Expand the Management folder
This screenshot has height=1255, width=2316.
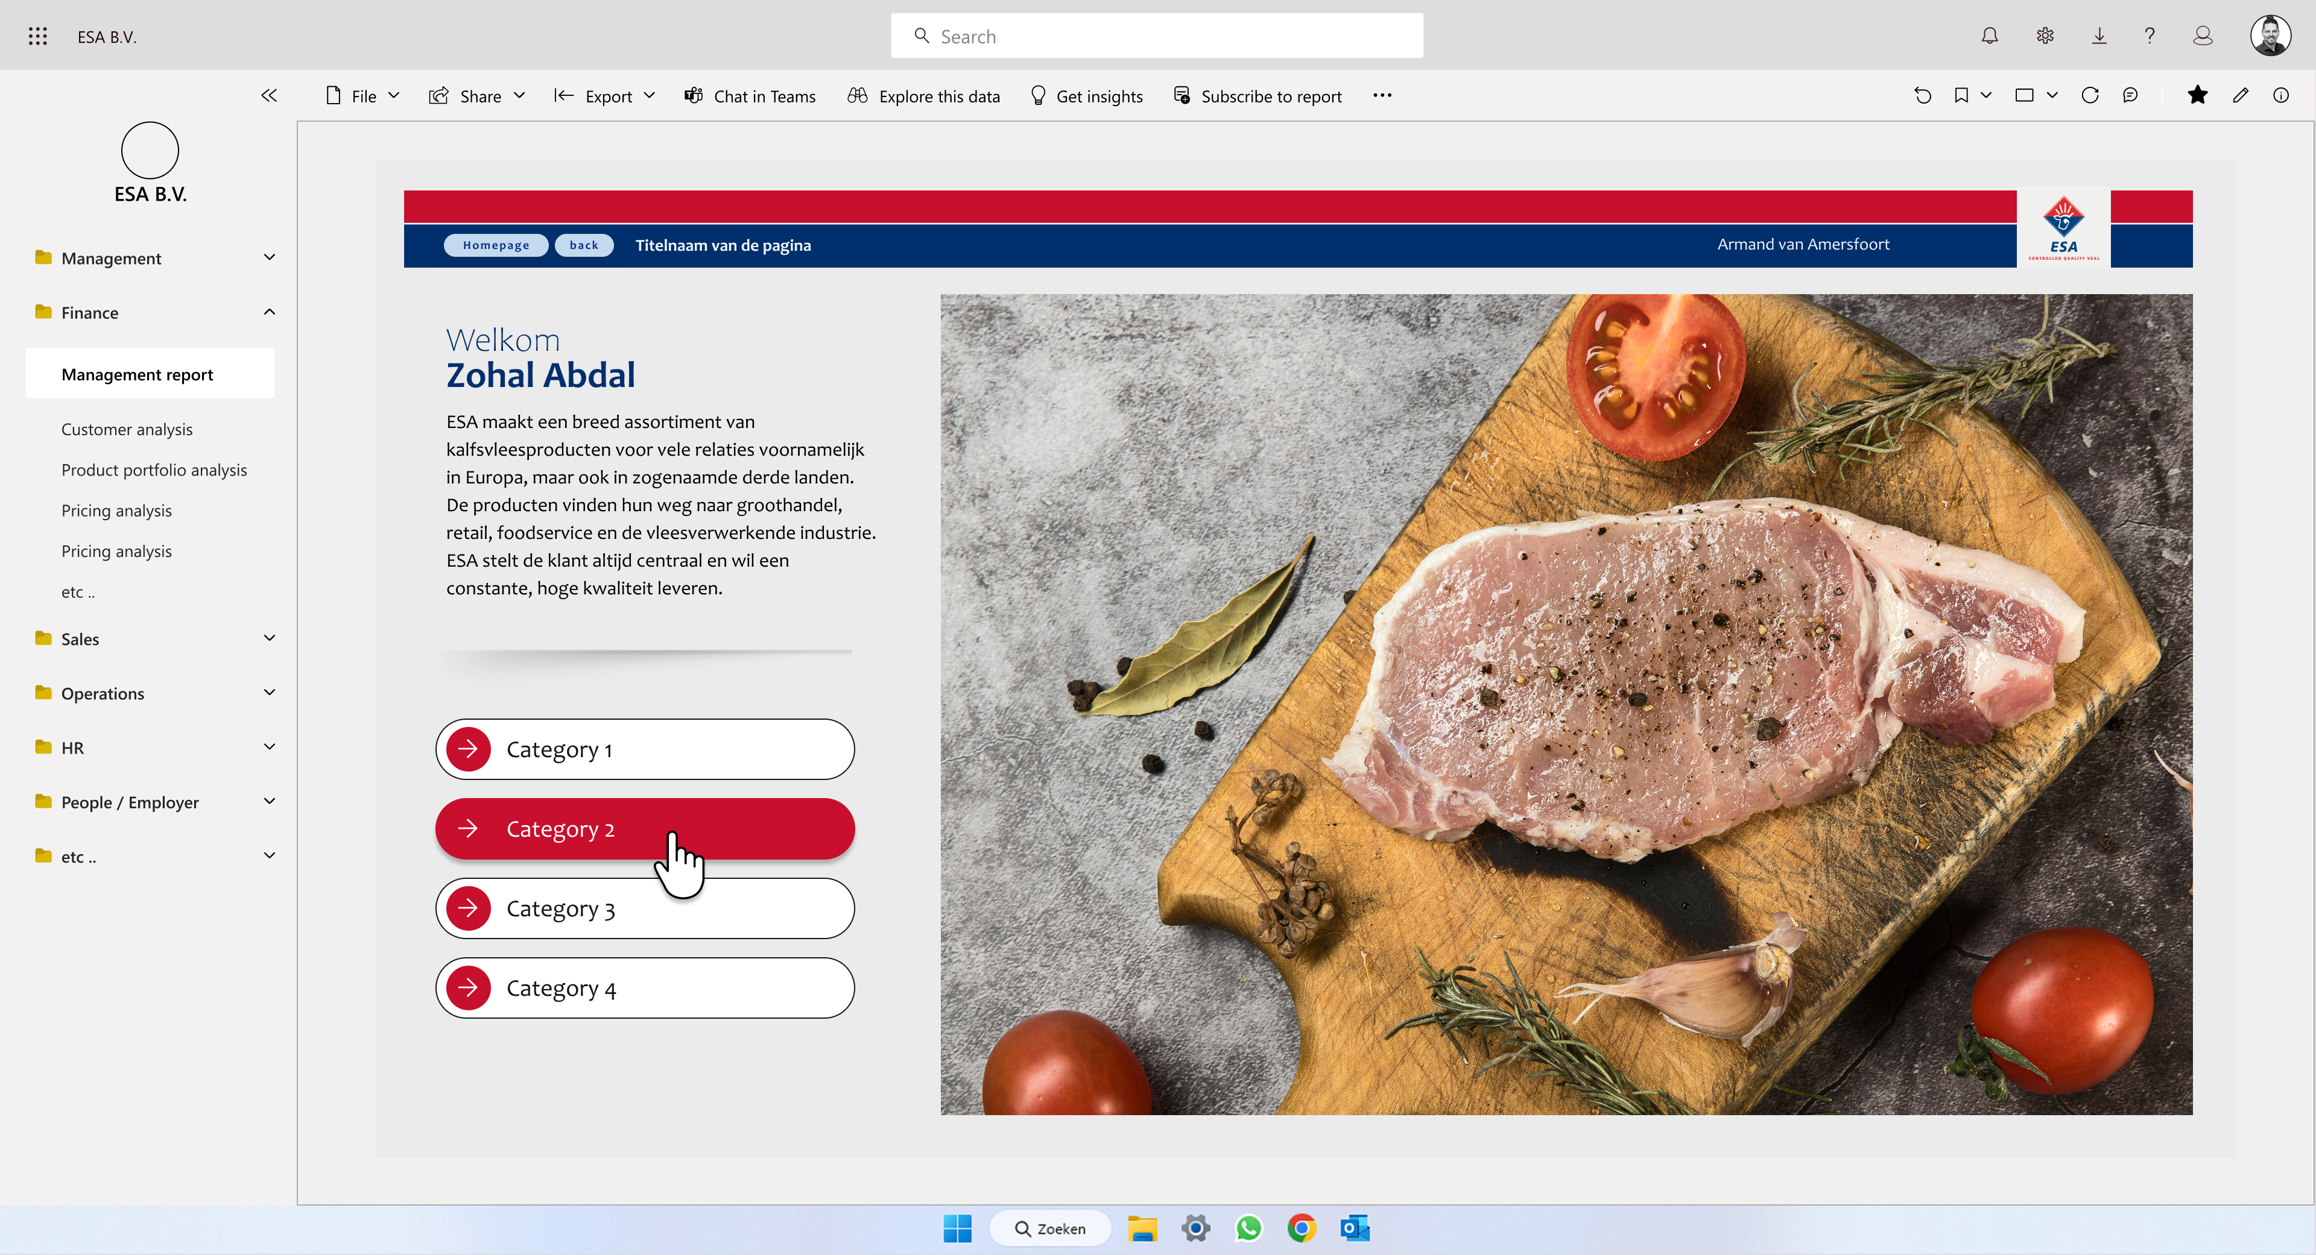[154, 258]
